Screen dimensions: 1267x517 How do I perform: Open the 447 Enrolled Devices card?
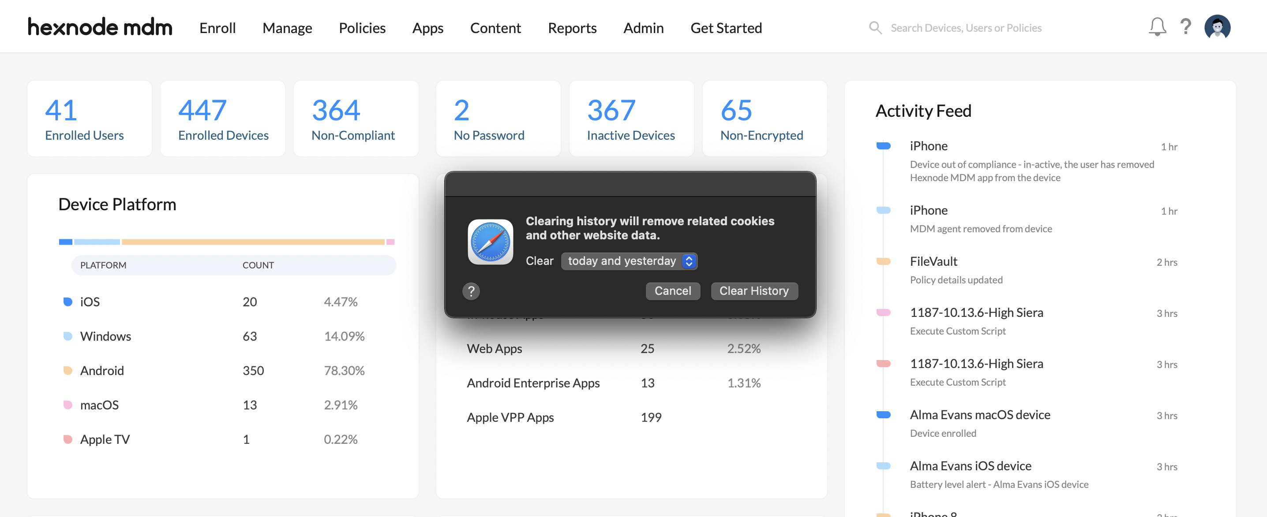[223, 119]
